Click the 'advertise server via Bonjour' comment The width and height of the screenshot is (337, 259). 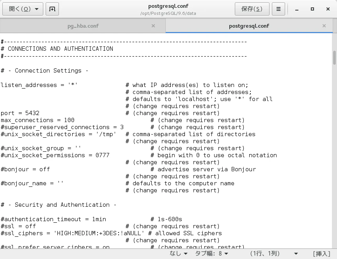click(203, 169)
